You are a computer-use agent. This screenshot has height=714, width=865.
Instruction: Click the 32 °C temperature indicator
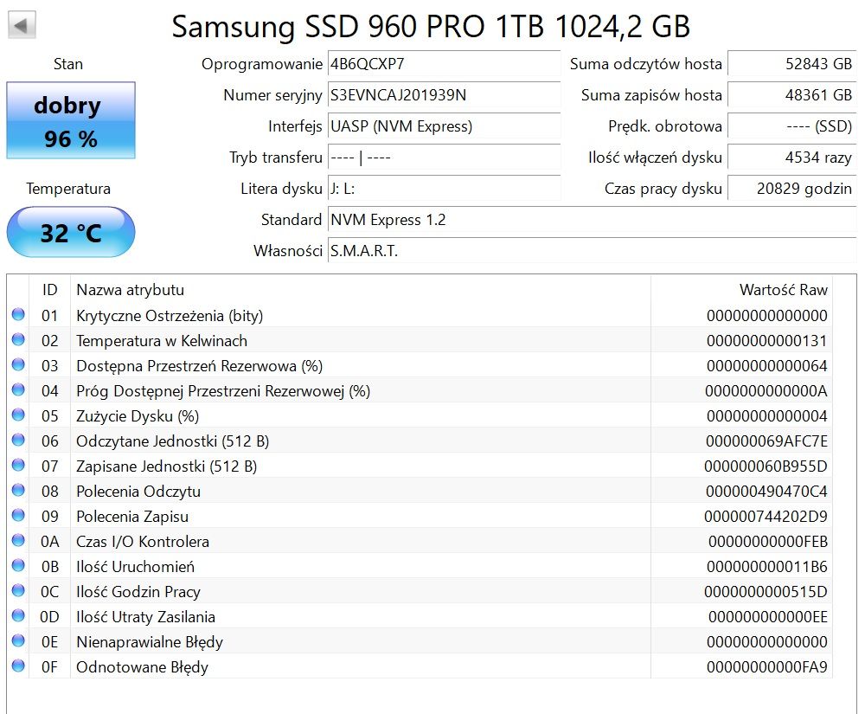click(71, 232)
